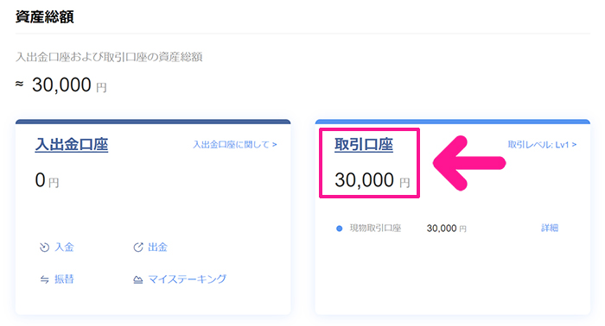Open the マイステーキング text link
Image resolution: width=605 pixels, height=326 pixels.
pyautogui.click(x=188, y=279)
